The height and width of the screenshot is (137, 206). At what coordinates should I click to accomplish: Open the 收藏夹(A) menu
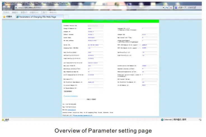[x=34, y=13]
